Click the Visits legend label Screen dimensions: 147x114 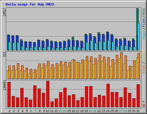(x=144, y=56)
